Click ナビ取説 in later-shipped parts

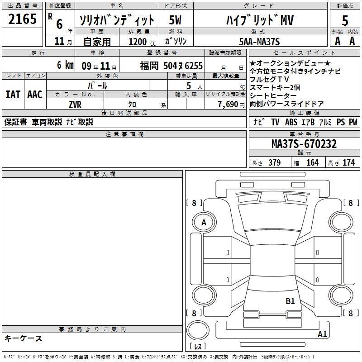(x=80, y=122)
